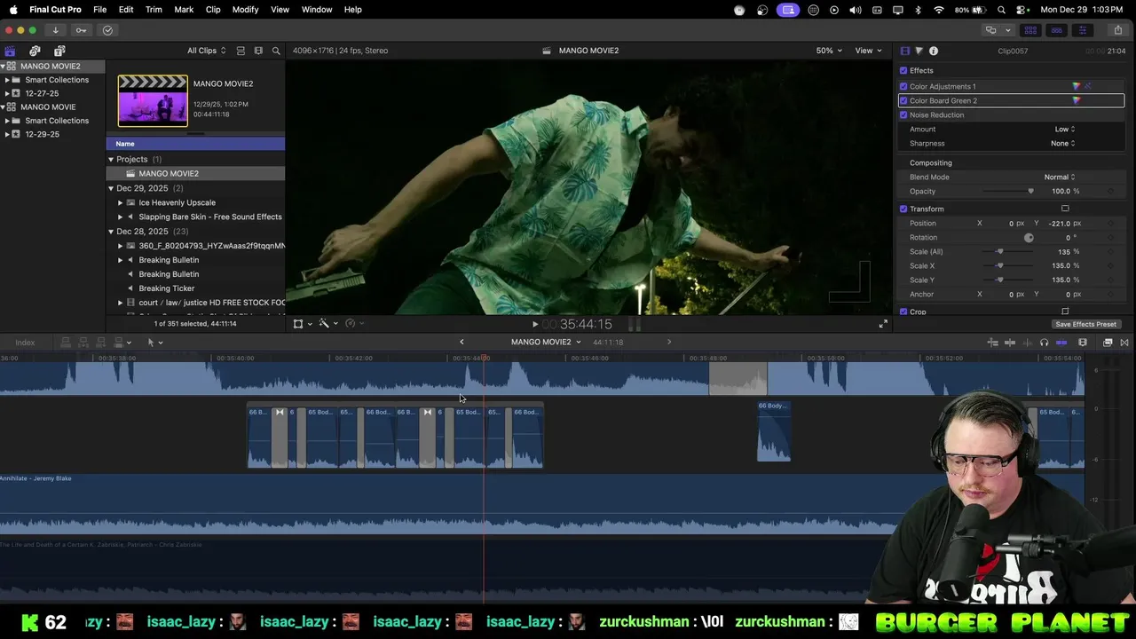This screenshot has height=639, width=1136.
Task: Adjust the Rotation dial
Action: (1029, 238)
